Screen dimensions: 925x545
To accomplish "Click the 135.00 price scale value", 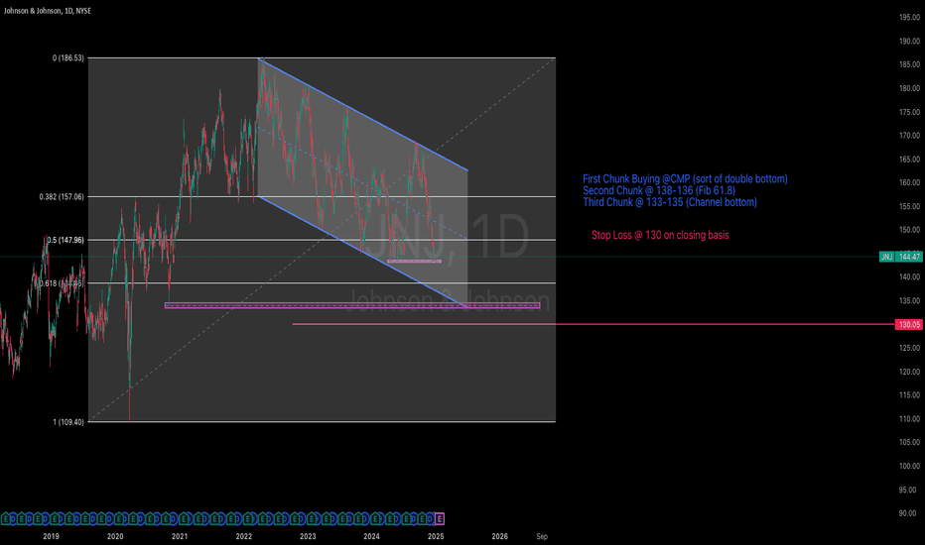I will point(909,300).
